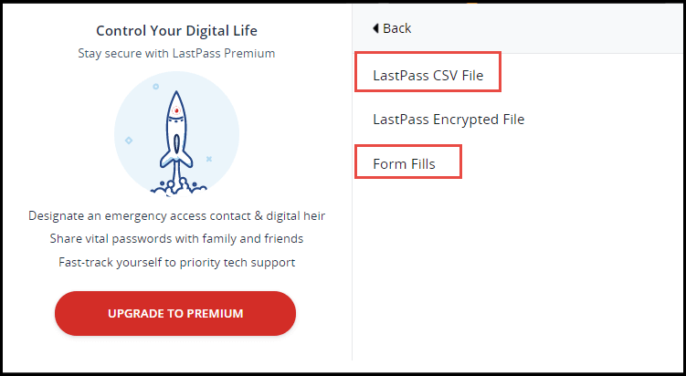This screenshot has height=376, width=686.
Task: Click the diamond shape beside the rocket
Action: [129, 141]
